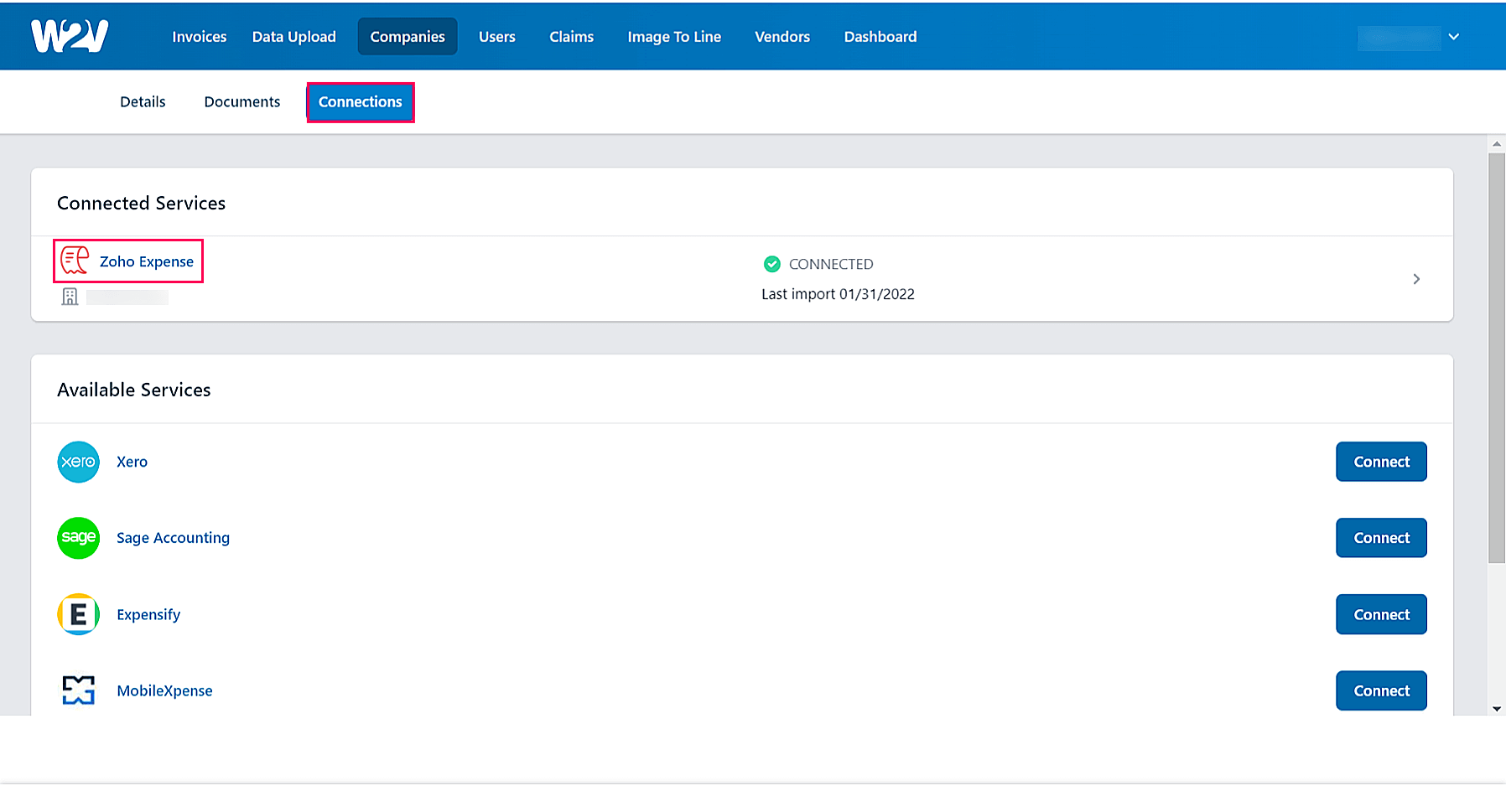Select the Xero logo icon
The height and width of the screenshot is (796, 1506).
[x=78, y=462]
